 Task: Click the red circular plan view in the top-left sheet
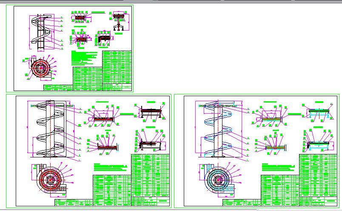coord(41,68)
